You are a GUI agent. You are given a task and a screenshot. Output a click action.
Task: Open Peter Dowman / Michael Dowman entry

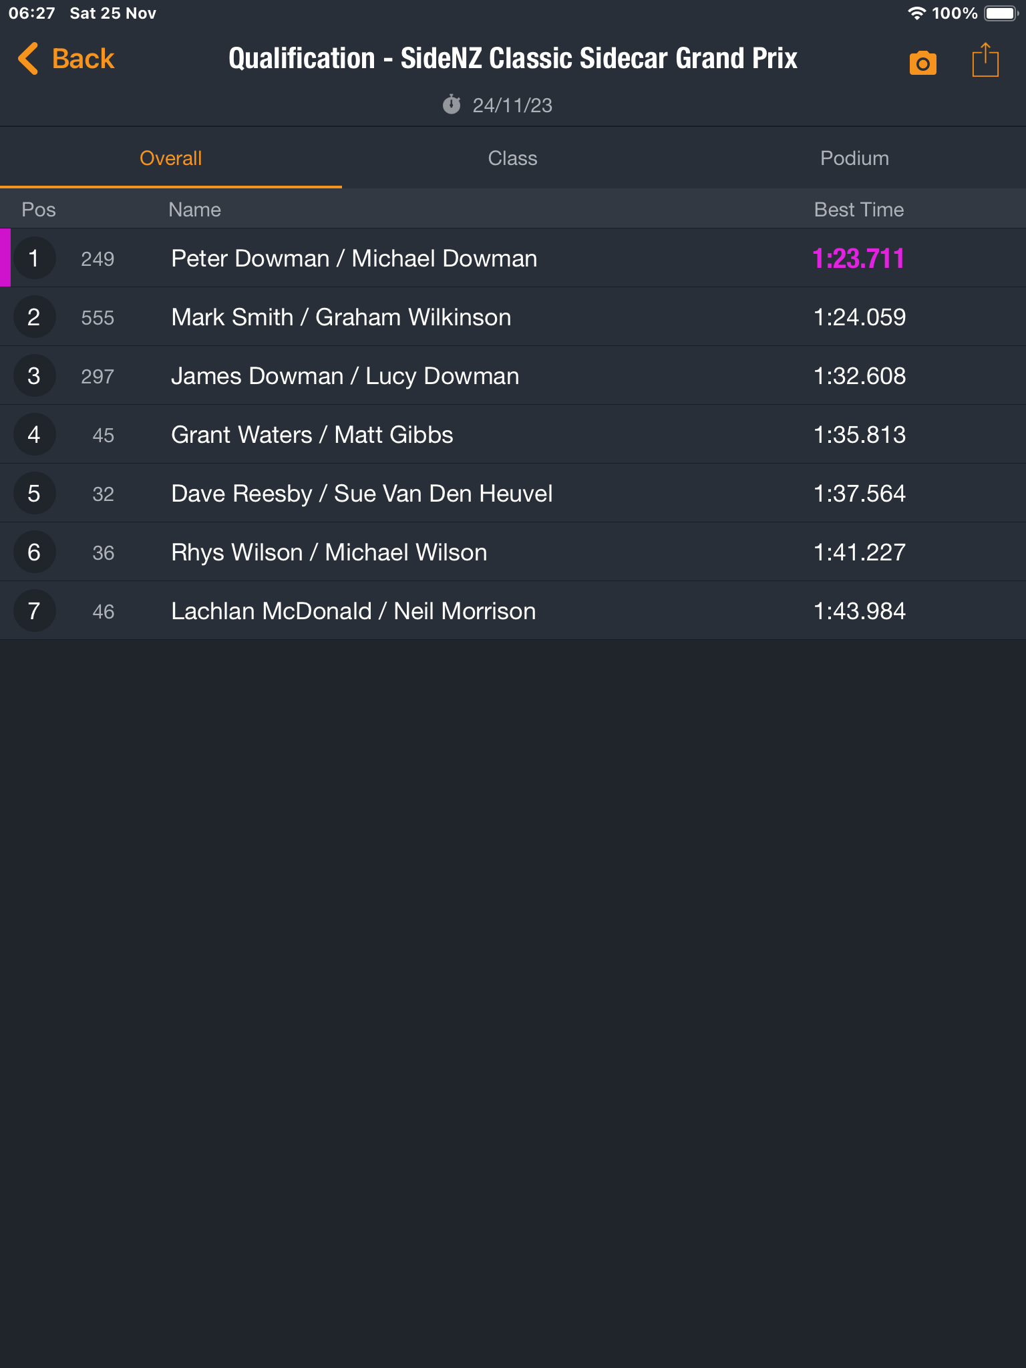(x=513, y=258)
